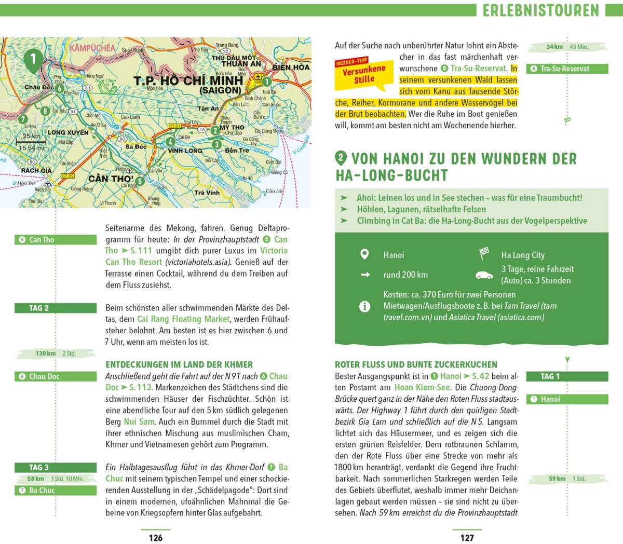Select the Tra-Su-Reservat sidebar label
The image size is (623, 544).
[567, 69]
